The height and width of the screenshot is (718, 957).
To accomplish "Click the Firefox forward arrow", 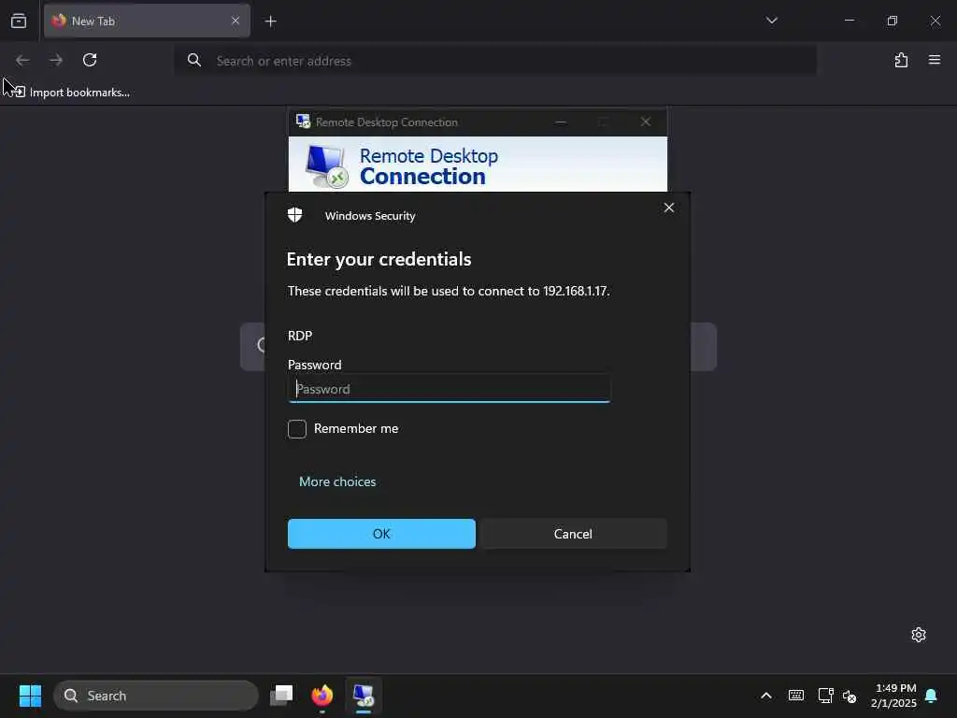I will (x=55, y=60).
